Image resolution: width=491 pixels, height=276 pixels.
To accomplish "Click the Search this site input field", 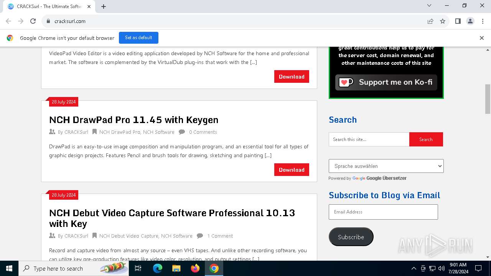I will pyautogui.click(x=369, y=140).
